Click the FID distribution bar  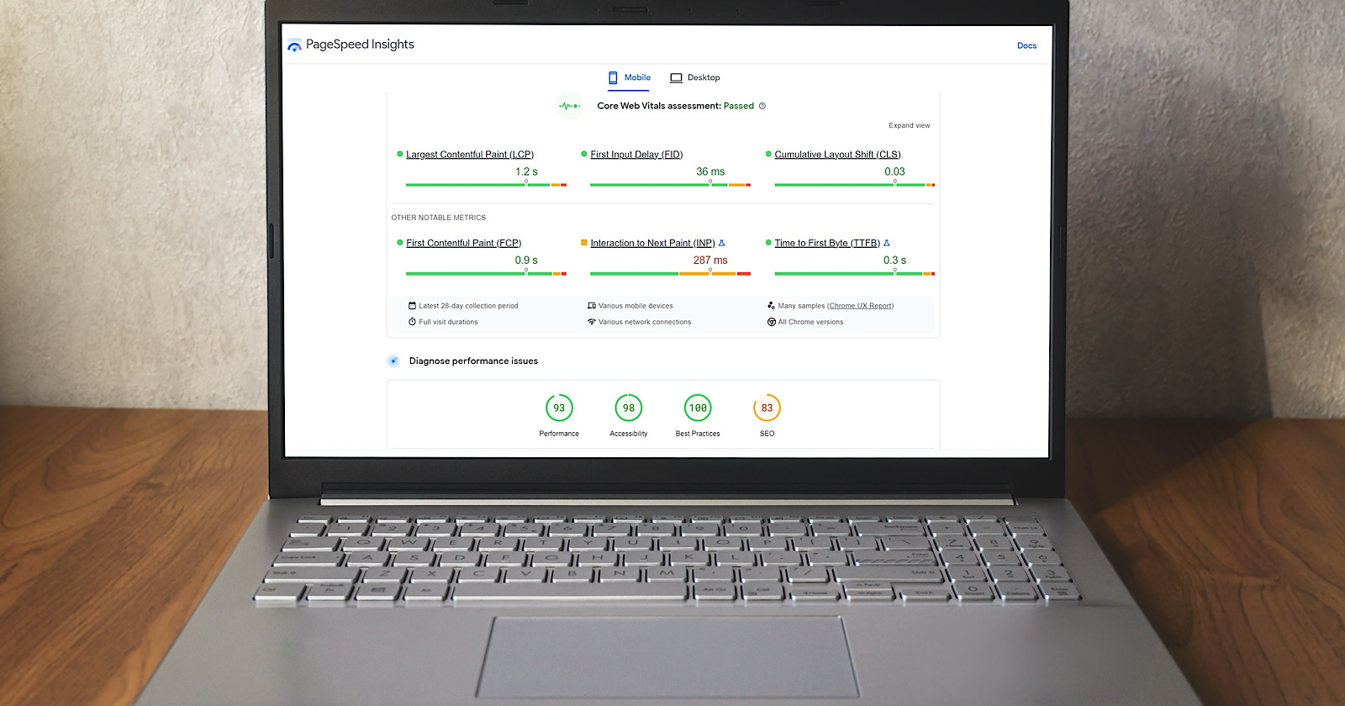pyautogui.click(x=670, y=185)
